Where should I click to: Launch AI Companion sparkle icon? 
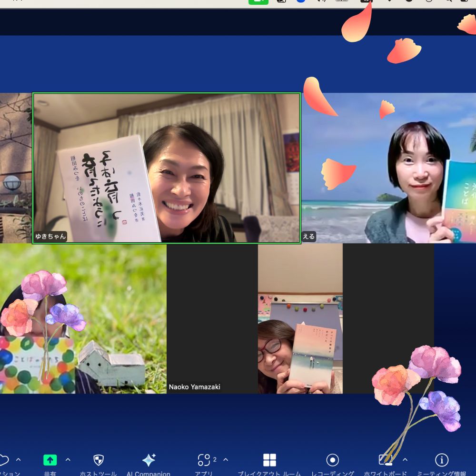[149, 460]
